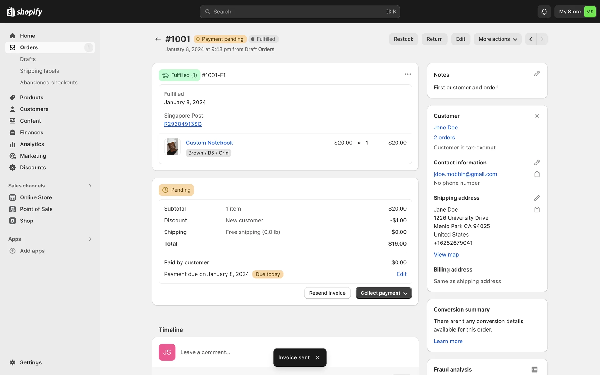Go to Analytics in the sidebar
This screenshot has height=375, width=600.
pos(32,144)
